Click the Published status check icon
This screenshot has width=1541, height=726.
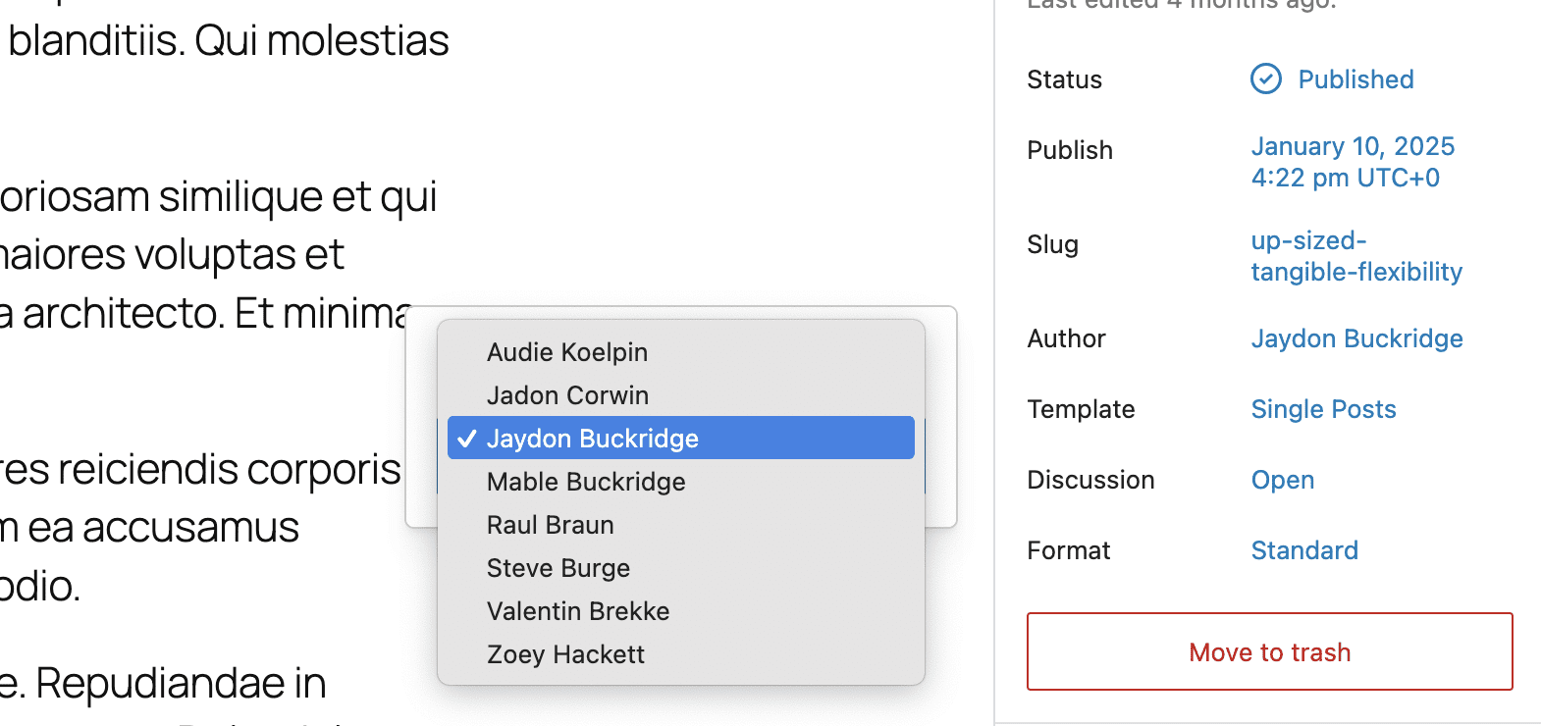(1266, 78)
